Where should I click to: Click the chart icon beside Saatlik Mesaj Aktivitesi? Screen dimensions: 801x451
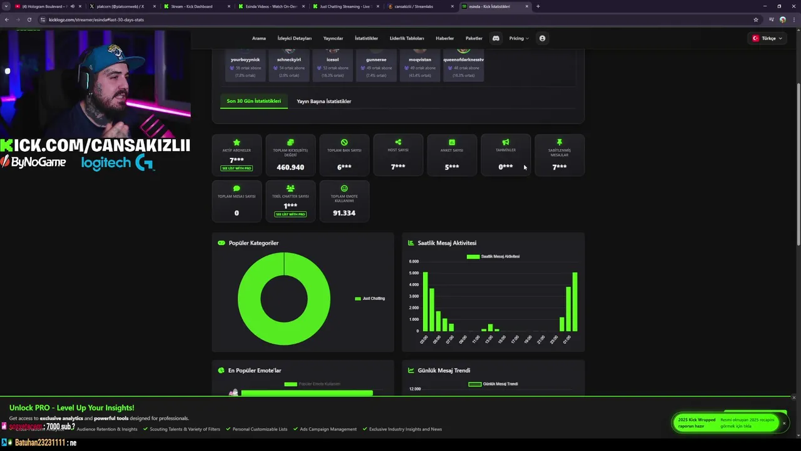click(x=411, y=243)
